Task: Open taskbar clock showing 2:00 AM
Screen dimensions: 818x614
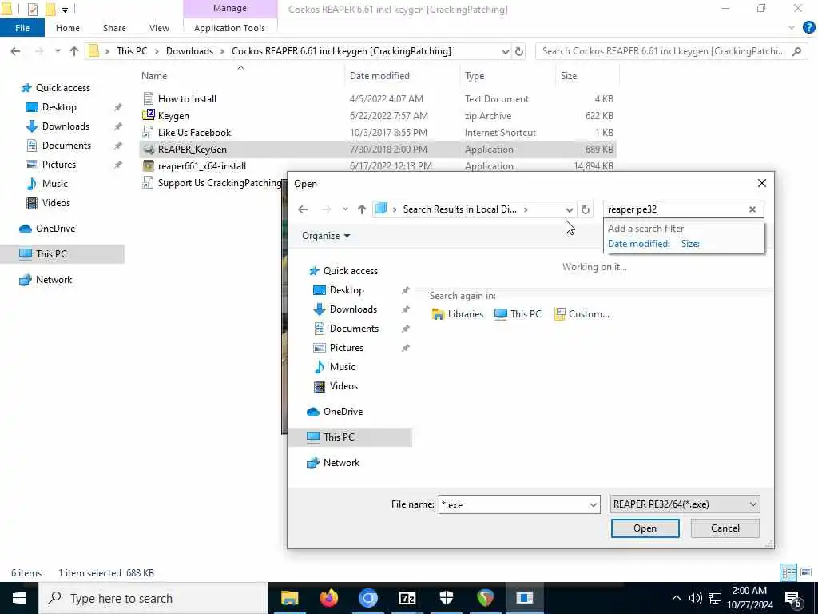Action: (749, 598)
